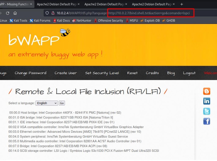Open the Blogger icon in the sidebar

tap(207, 91)
